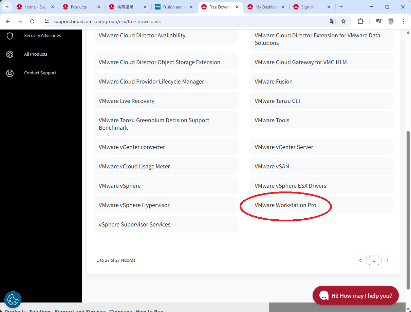This screenshot has height=312, width=411.
Task: Go to next page of records
Action: 387,260
